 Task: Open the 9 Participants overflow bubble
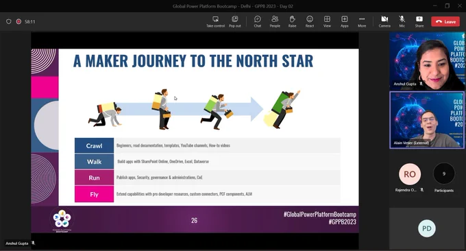[443, 174]
